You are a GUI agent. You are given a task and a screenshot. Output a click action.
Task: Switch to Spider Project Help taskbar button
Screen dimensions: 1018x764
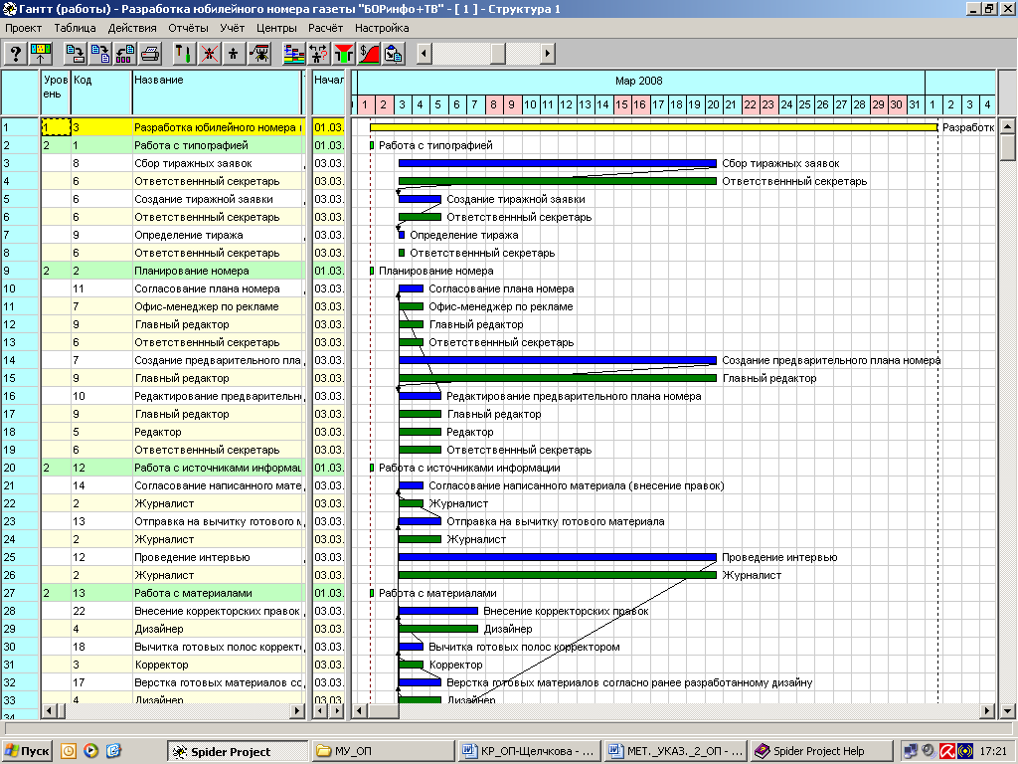click(819, 751)
